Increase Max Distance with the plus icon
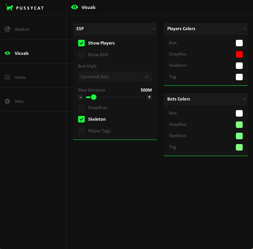 point(149,97)
